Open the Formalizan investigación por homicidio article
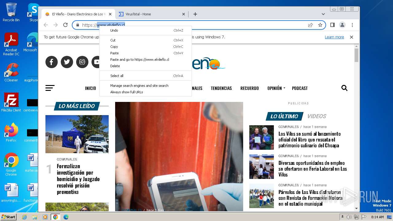Screen dimensions: 393x221 pyautogui.click(x=78, y=179)
